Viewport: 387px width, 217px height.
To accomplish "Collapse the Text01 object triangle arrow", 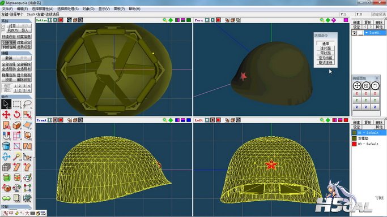I will pos(367,33).
